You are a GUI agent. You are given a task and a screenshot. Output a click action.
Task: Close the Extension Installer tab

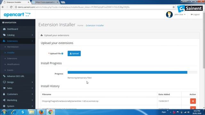(29, 2)
